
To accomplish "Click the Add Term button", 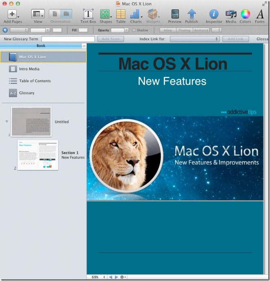I will click(111, 39).
